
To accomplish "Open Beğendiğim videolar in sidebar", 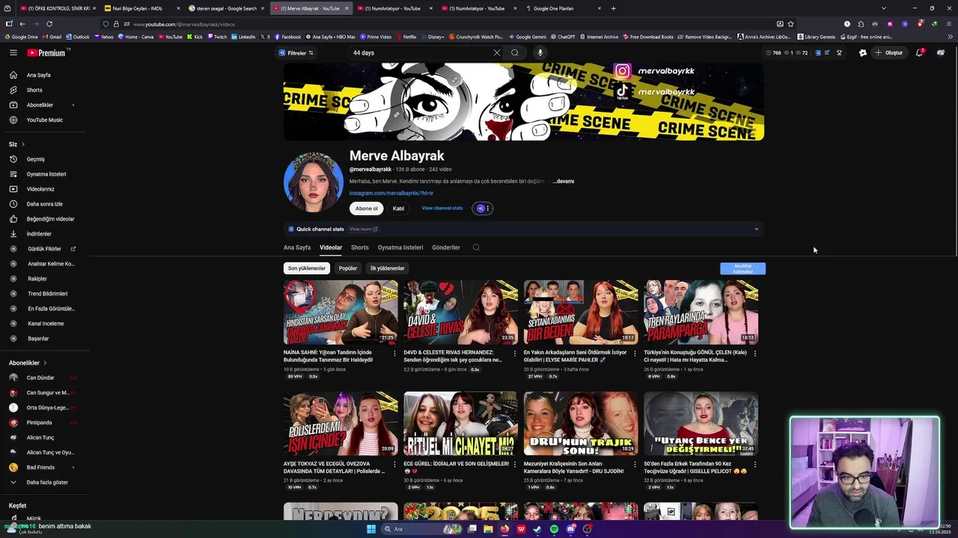I will [x=50, y=219].
